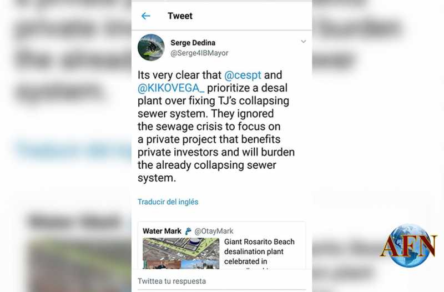This screenshot has height=292, width=444.
Task: Focus the Twittea tu respuesta field
Action: pos(221,281)
